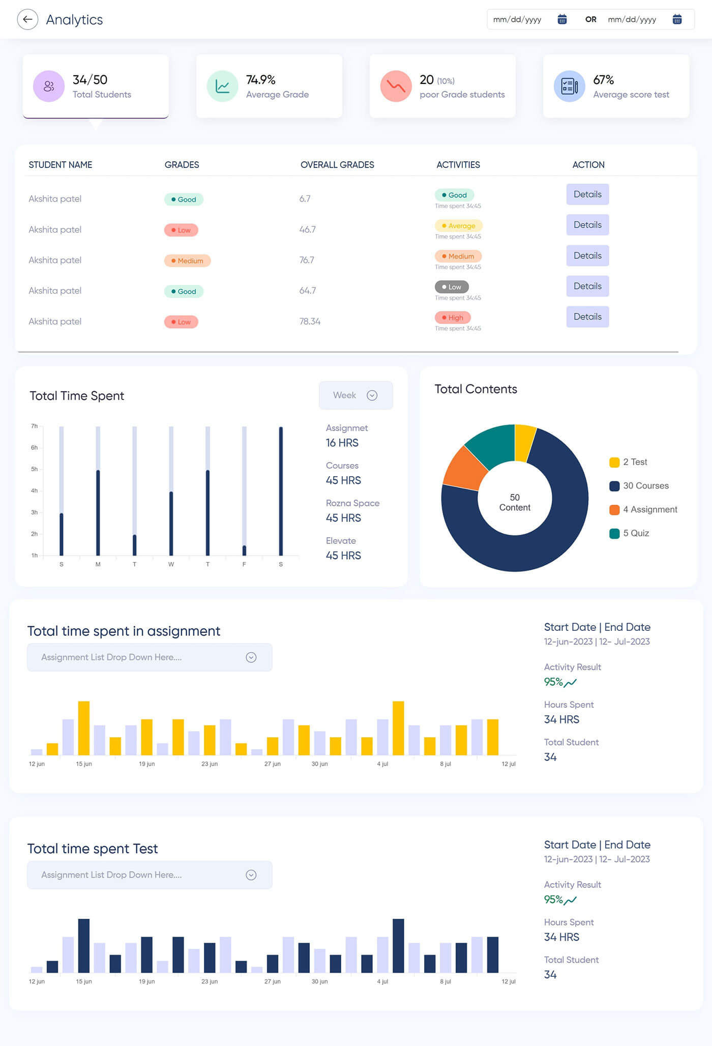Click the yellow 2 Test legend swatch

614,462
